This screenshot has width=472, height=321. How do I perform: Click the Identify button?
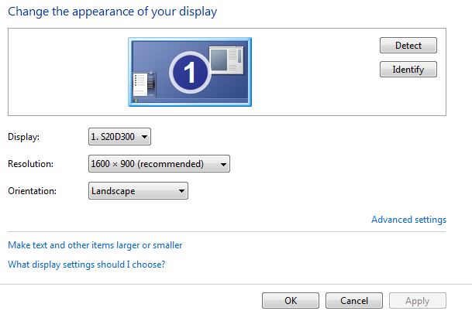pos(408,70)
